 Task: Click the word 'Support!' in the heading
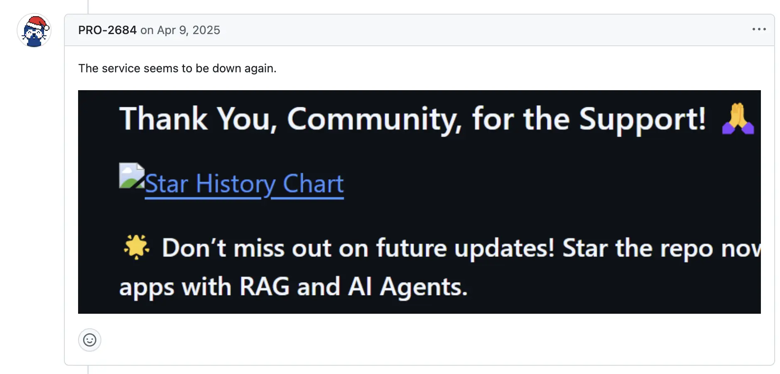[x=642, y=120]
